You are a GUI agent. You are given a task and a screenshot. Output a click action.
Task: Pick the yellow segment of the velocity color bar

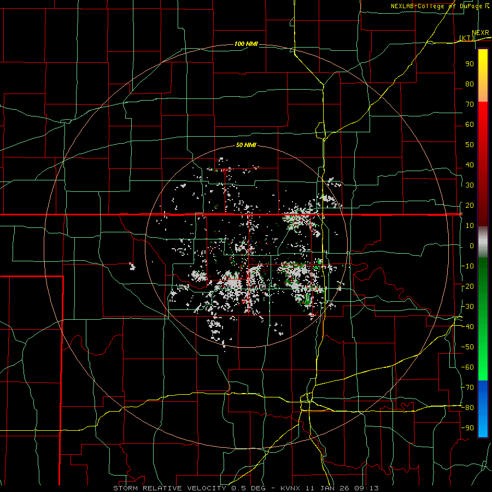(x=483, y=75)
